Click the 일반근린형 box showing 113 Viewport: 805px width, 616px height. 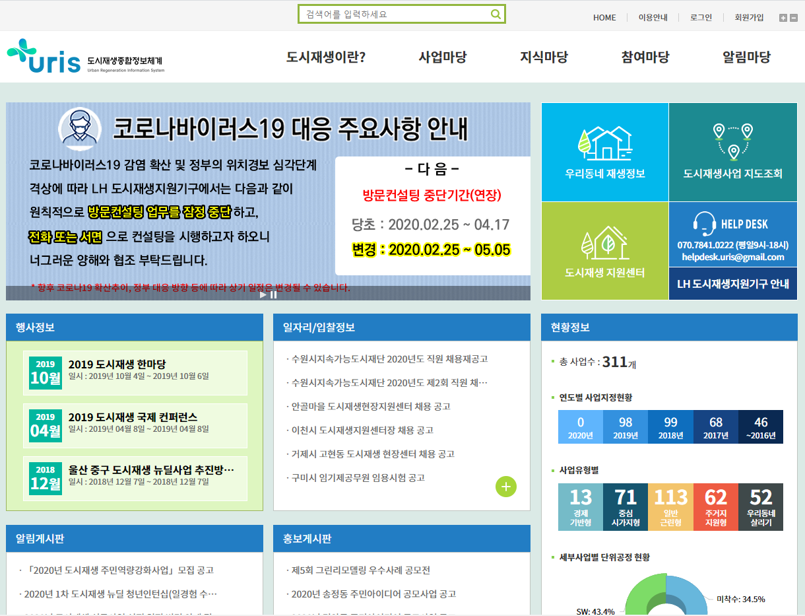pos(670,507)
